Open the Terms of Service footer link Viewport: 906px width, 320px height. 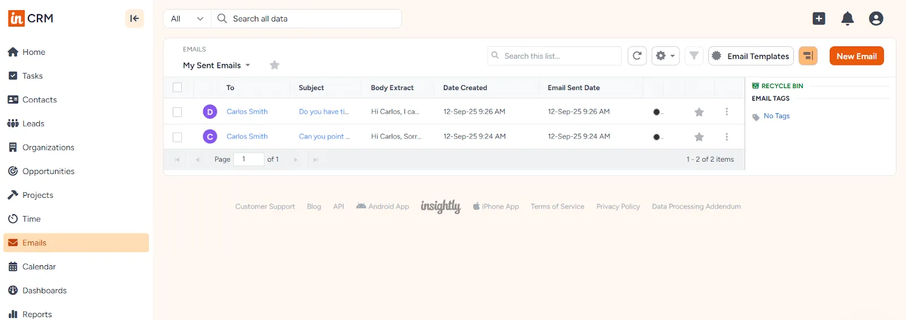(x=557, y=207)
